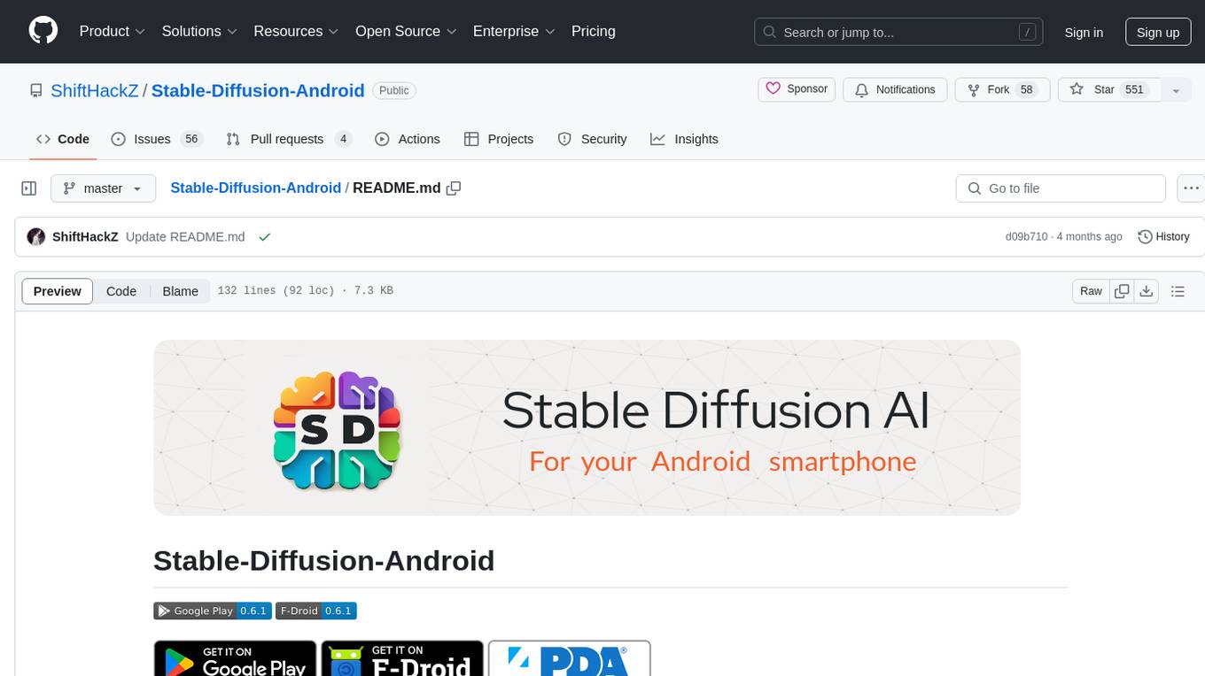Image resolution: width=1205 pixels, height=676 pixels.
Task: Select the Code view
Action: click(121, 291)
